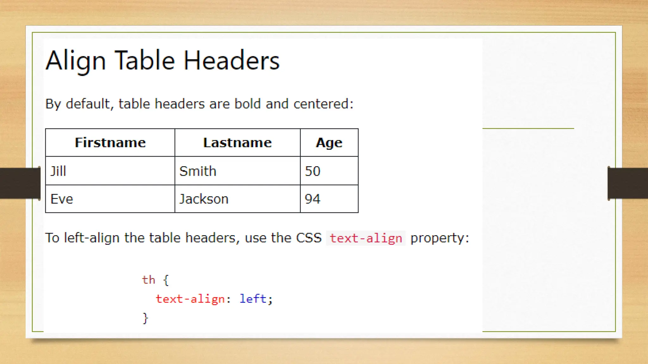
Task: Click the 'th {' selector code line
Action: coord(155,280)
